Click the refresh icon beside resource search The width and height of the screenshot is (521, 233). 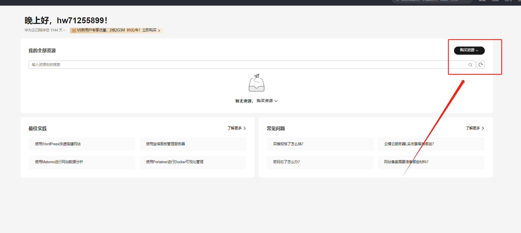tap(481, 65)
